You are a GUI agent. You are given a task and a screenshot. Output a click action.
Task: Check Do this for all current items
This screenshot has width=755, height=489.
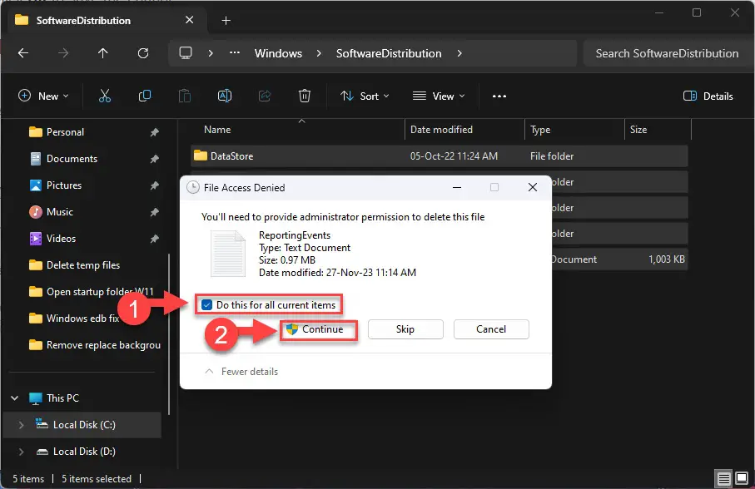[207, 304]
